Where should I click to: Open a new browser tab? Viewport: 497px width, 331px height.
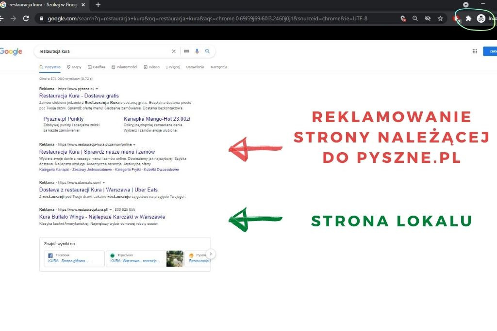click(x=98, y=5)
